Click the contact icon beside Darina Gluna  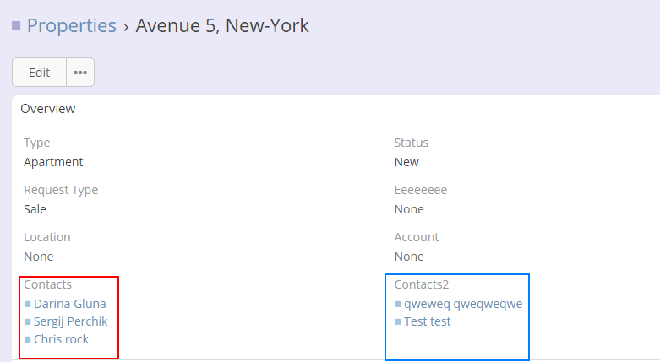tap(27, 304)
